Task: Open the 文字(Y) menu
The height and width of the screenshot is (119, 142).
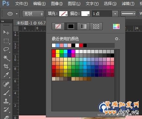Action: pyautogui.click(x=92, y=4)
